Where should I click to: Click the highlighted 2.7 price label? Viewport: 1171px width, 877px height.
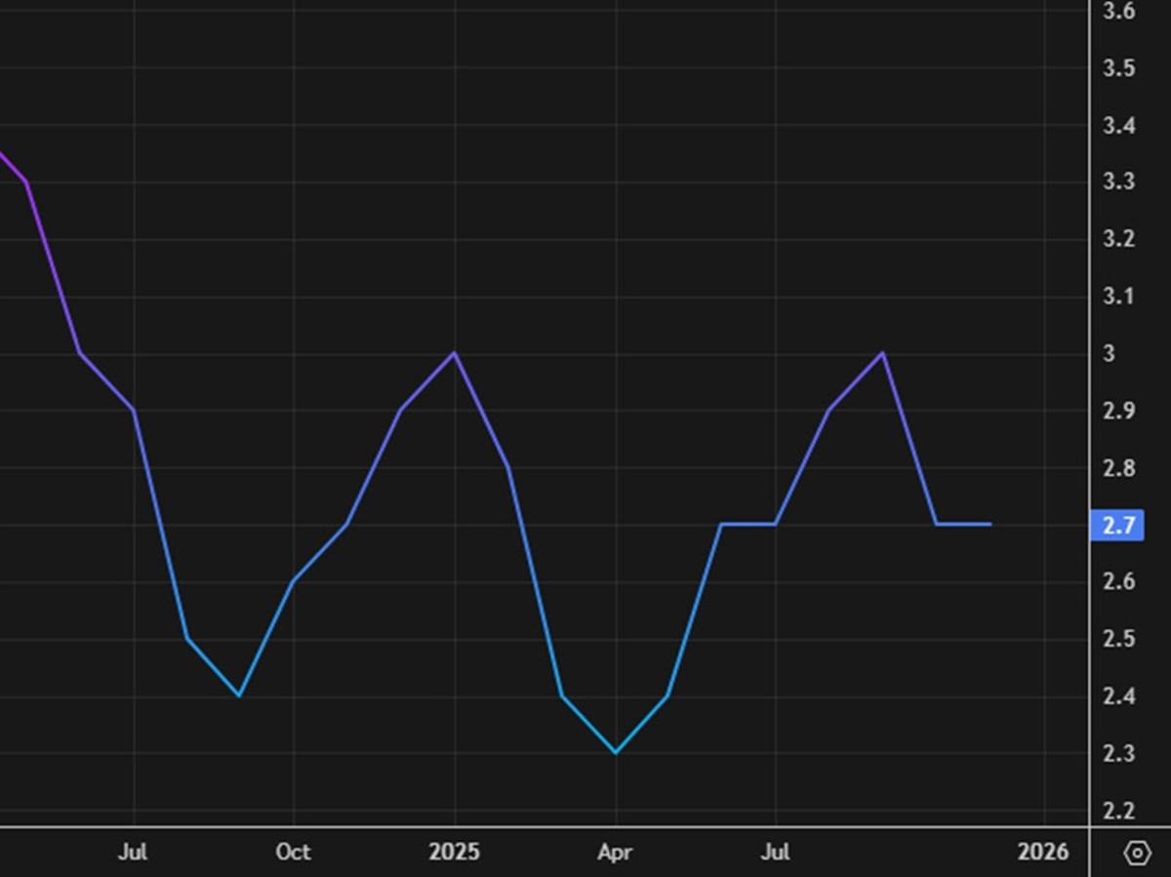(x=1118, y=525)
